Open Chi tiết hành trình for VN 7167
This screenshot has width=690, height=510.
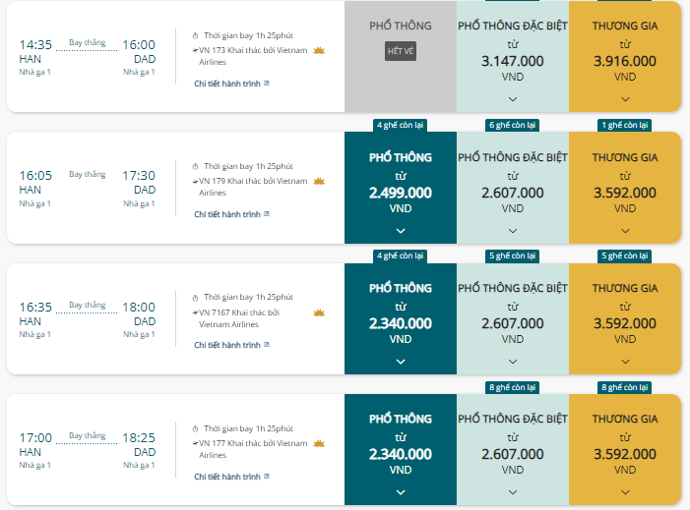click(227, 345)
